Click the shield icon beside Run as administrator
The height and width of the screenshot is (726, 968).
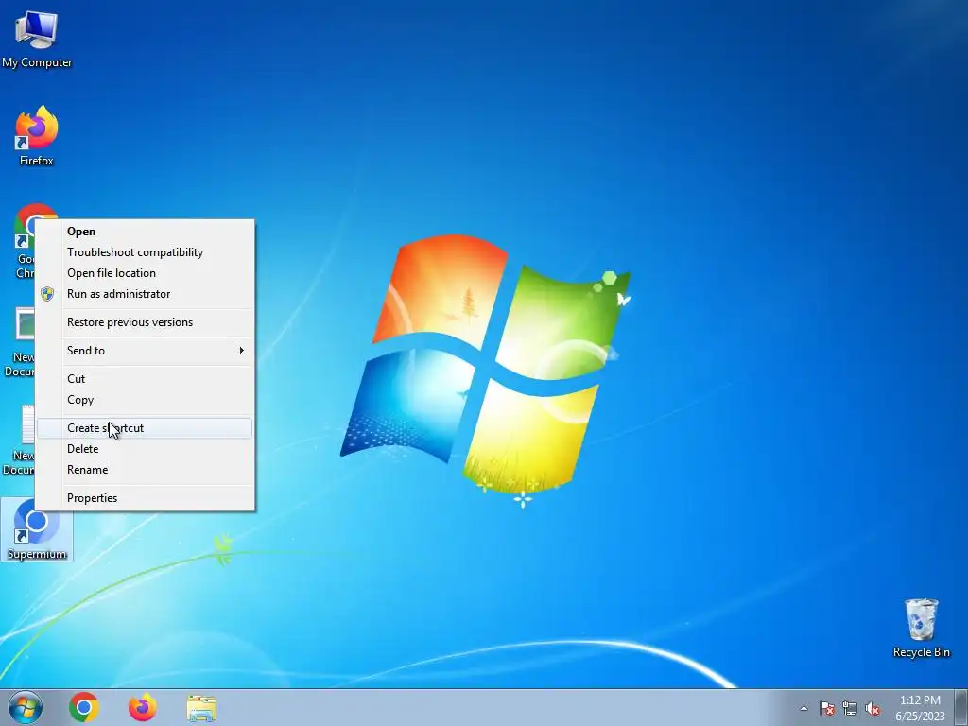47,294
